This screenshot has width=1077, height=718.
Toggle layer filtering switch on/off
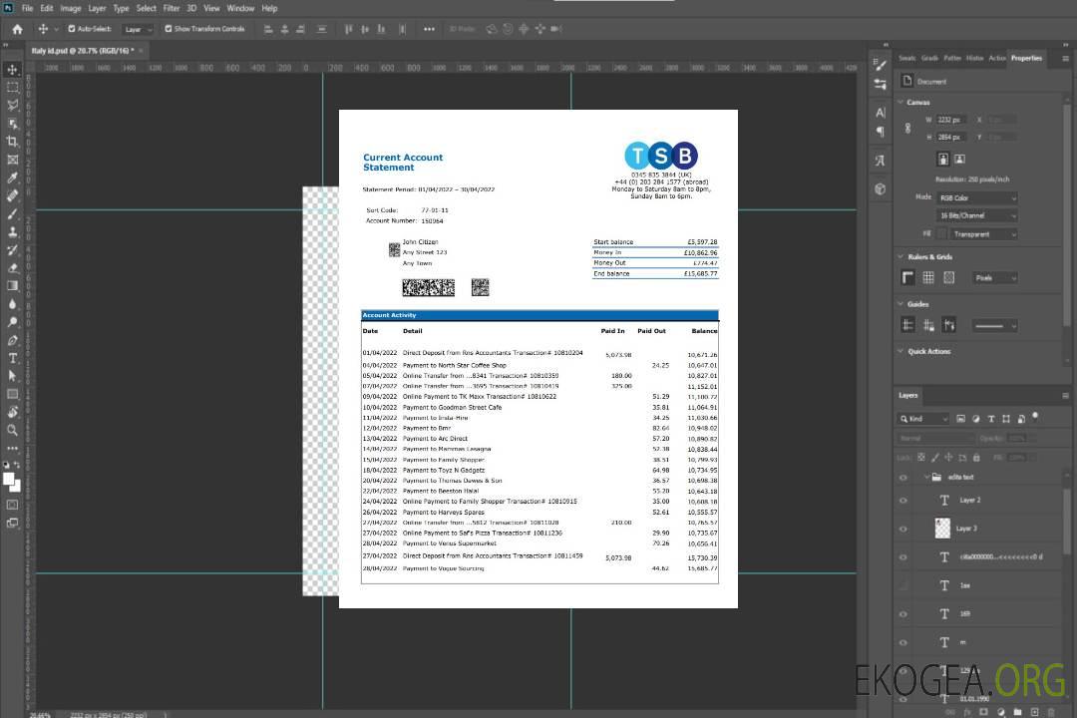[x=1035, y=417]
